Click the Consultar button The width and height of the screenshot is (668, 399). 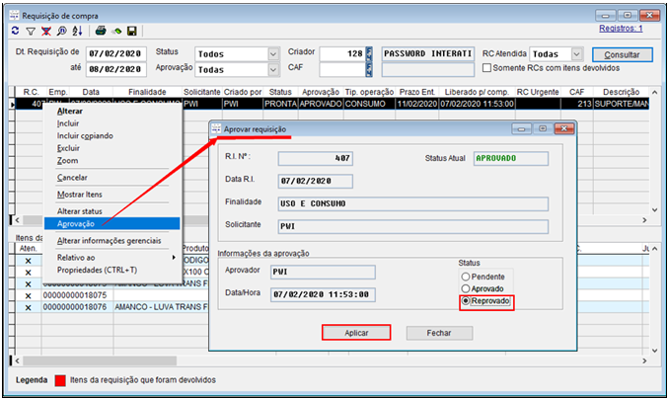pyautogui.click(x=621, y=54)
